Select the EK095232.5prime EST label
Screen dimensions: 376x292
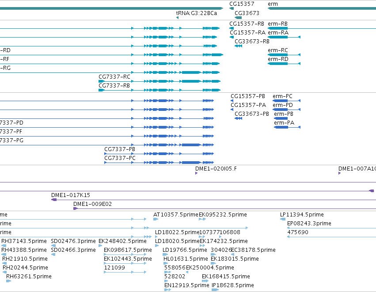[223, 215]
